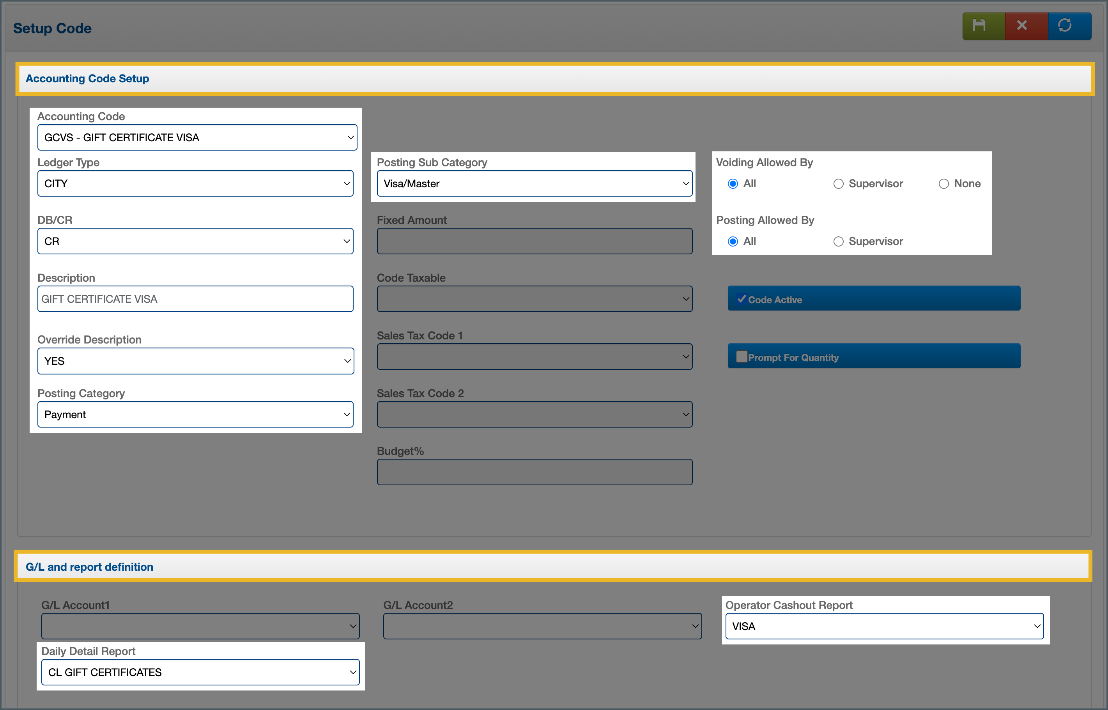Expand the Override Description dropdown
The width and height of the screenshot is (1108, 710).
pos(195,361)
